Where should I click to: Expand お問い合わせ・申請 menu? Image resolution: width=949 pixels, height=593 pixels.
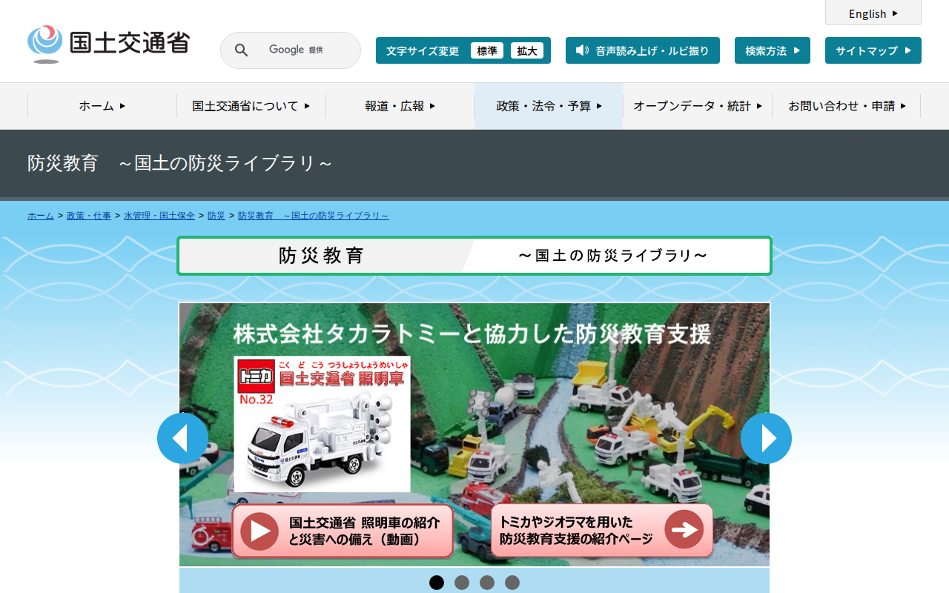tap(847, 106)
